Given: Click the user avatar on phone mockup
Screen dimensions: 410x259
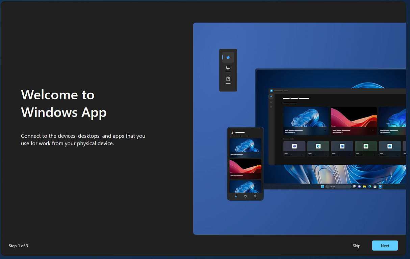Looking at the screenshot, I should [x=233, y=132].
